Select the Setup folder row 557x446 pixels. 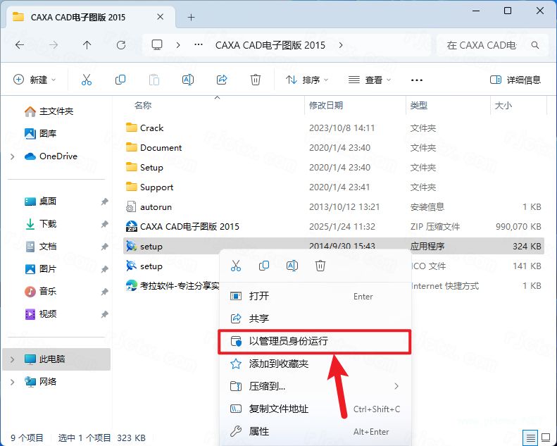point(334,167)
